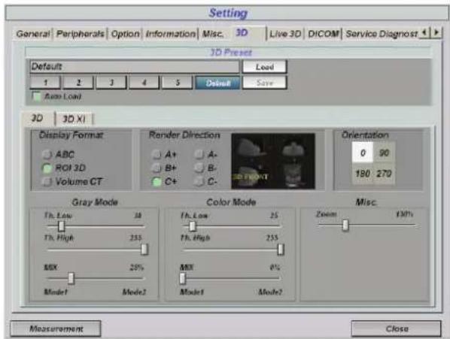This screenshot has height=339, width=450.
Task: Open the Option tab
Action: (x=125, y=34)
